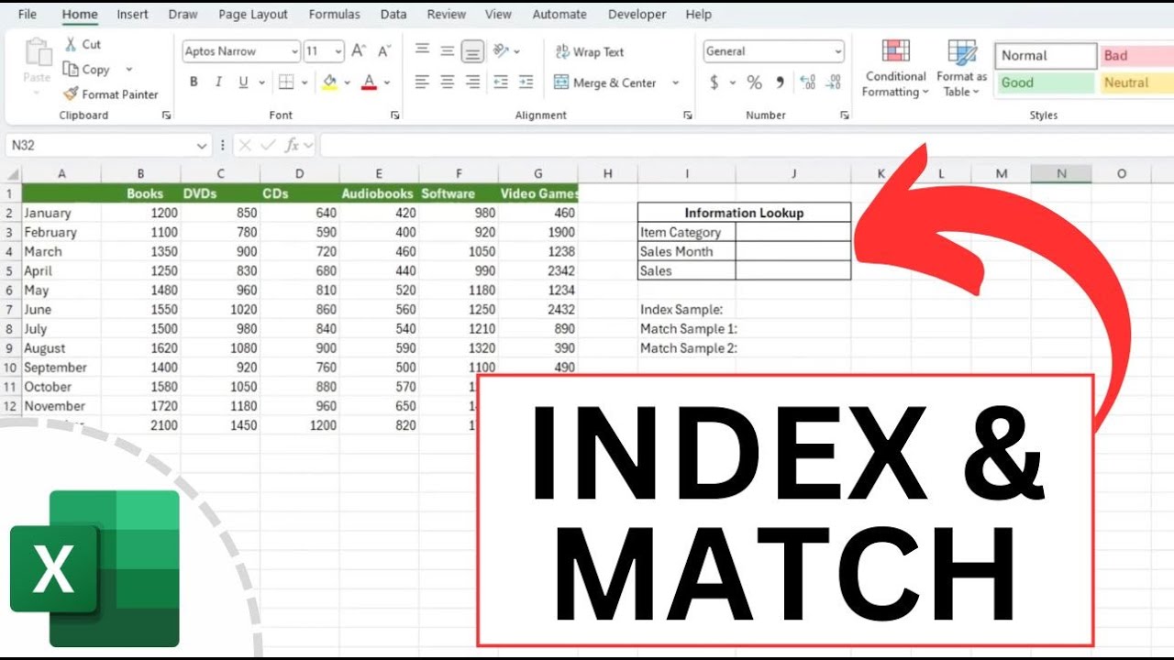Click the Decrease Indent icon
The image size is (1174, 660).
click(501, 82)
